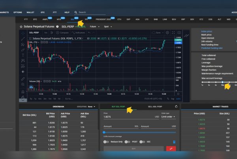The height and width of the screenshot is (159, 237).
Task: Select the pitchfork drawing tool
Action: pos(23,44)
